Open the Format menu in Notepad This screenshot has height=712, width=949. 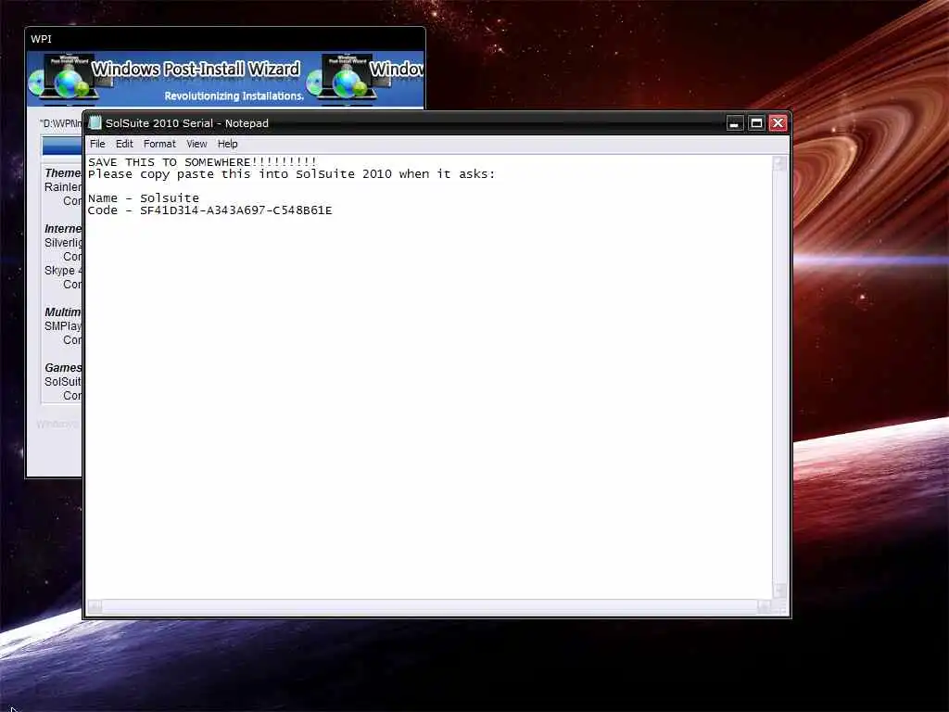159,144
